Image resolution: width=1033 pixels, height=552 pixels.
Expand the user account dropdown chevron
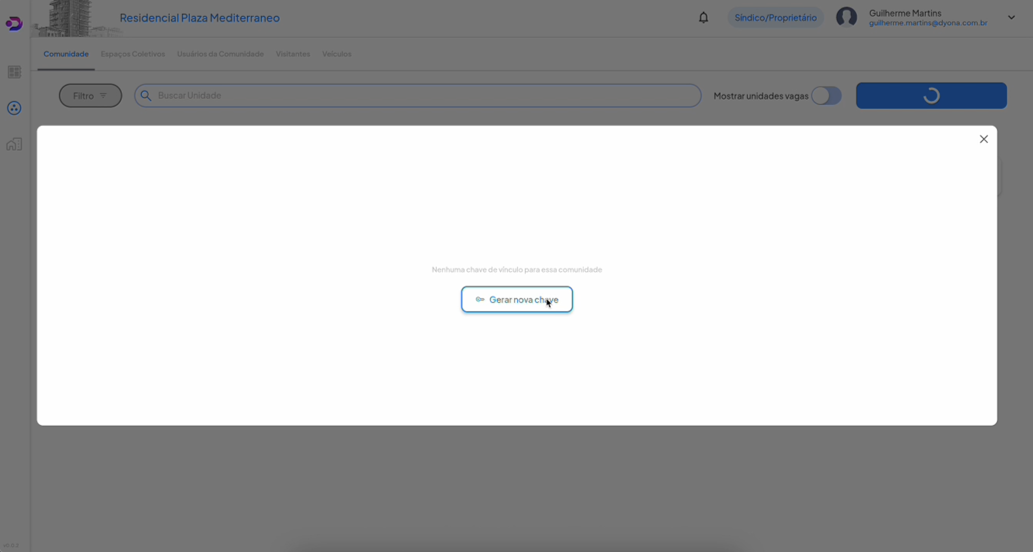[x=1011, y=18]
